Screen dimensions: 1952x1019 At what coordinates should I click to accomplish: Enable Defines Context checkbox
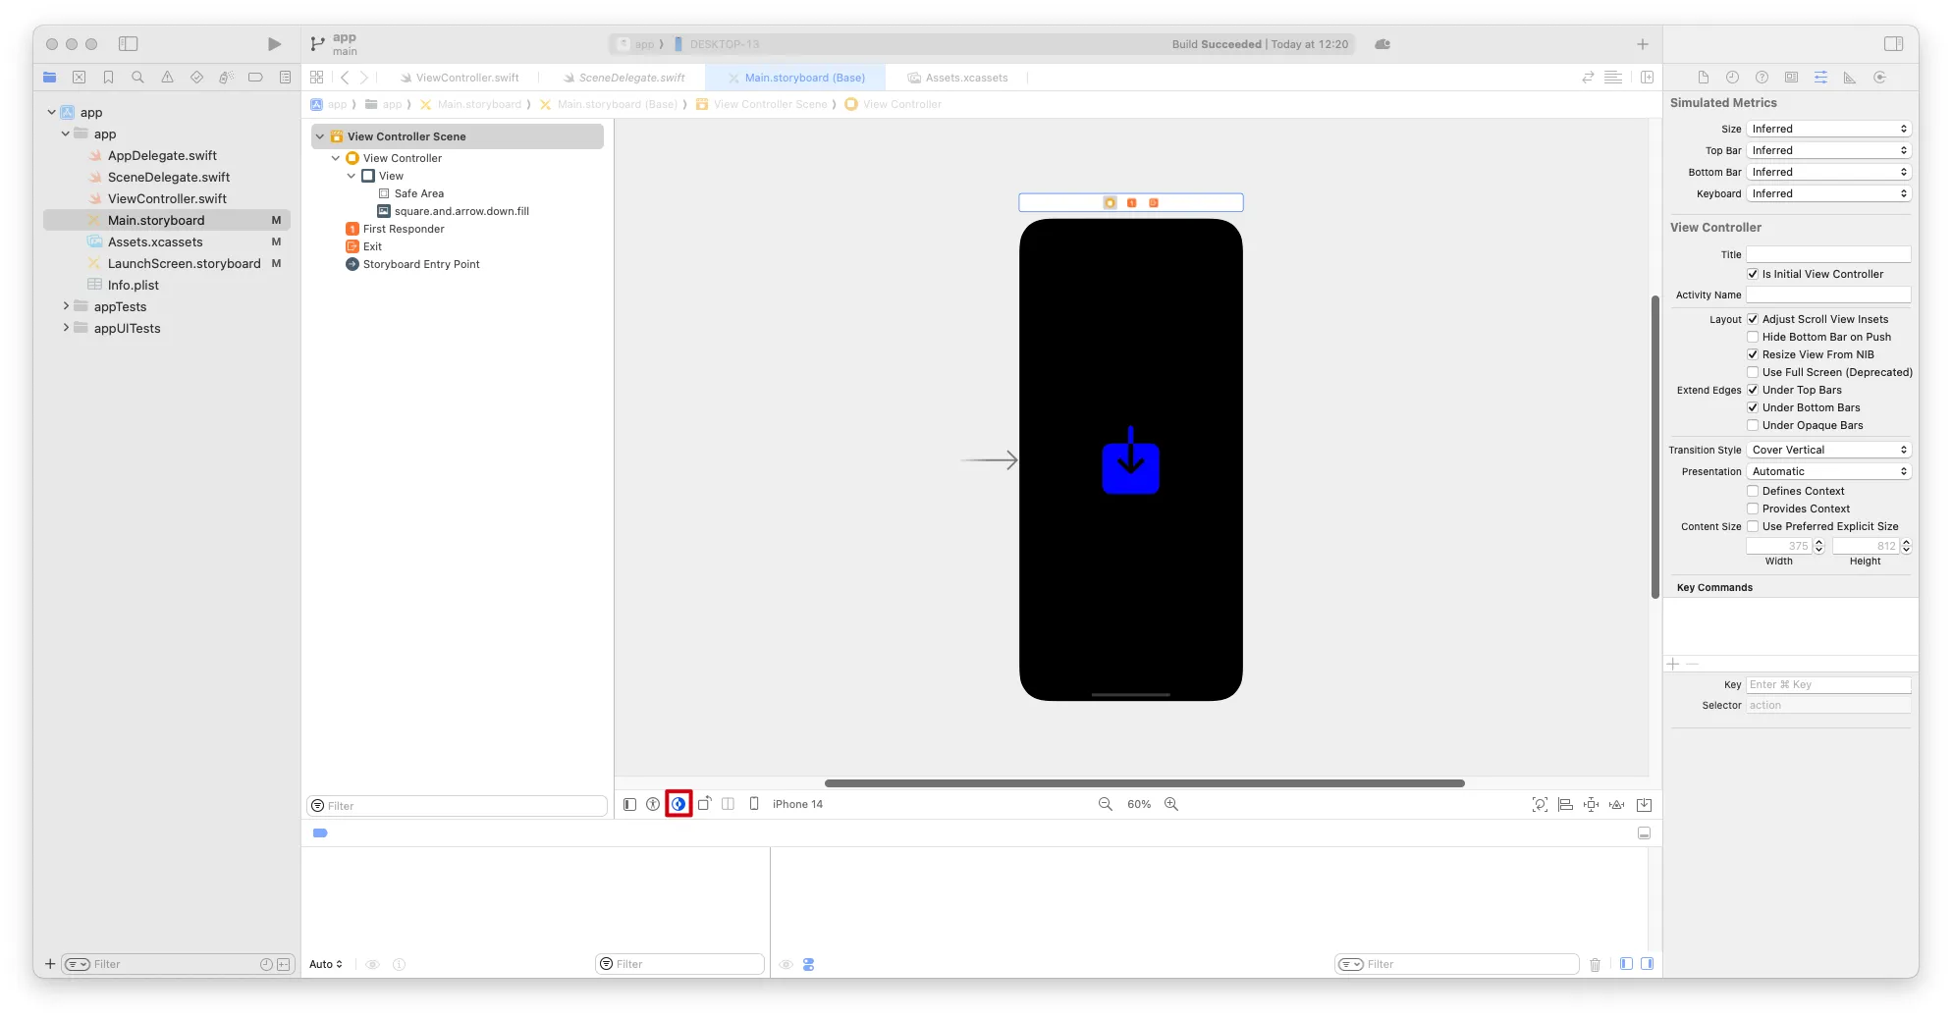1753,491
